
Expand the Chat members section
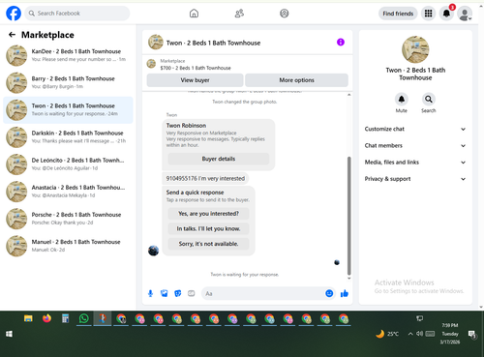point(415,145)
